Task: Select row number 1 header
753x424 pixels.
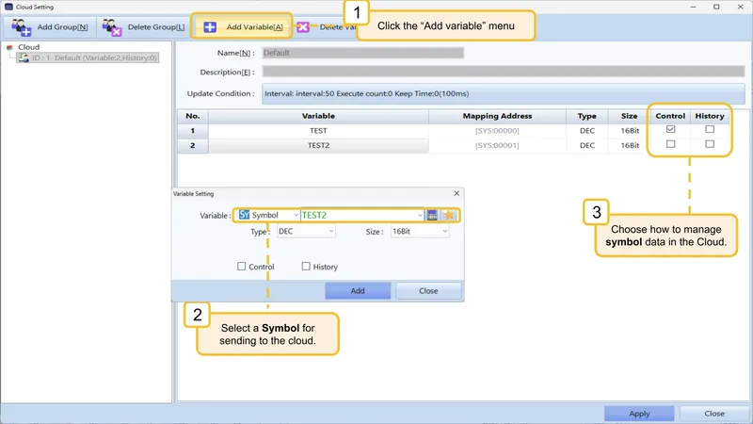Action: click(x=193, y=131)
